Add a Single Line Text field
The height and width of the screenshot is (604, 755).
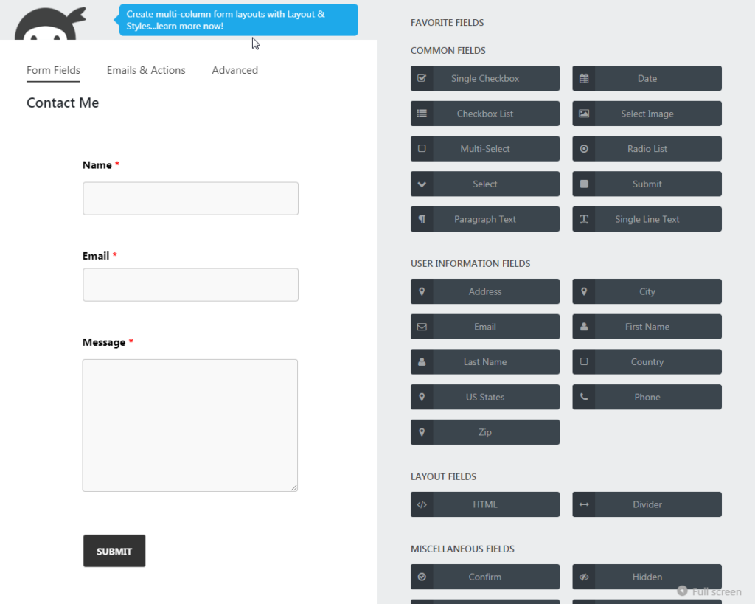tap(647, 219)
